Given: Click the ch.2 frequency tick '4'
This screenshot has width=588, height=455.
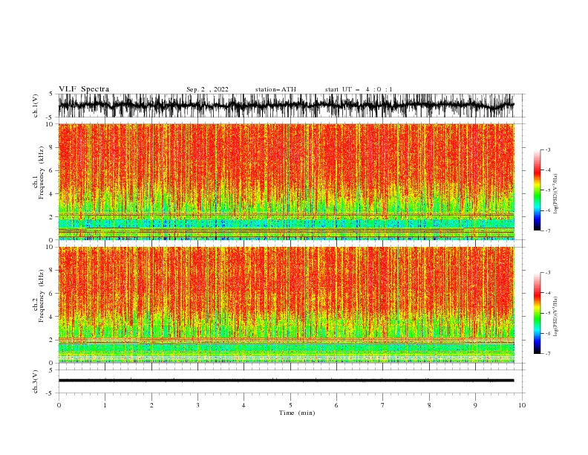Looking at the screenshot, I should (x=52, y=317).
